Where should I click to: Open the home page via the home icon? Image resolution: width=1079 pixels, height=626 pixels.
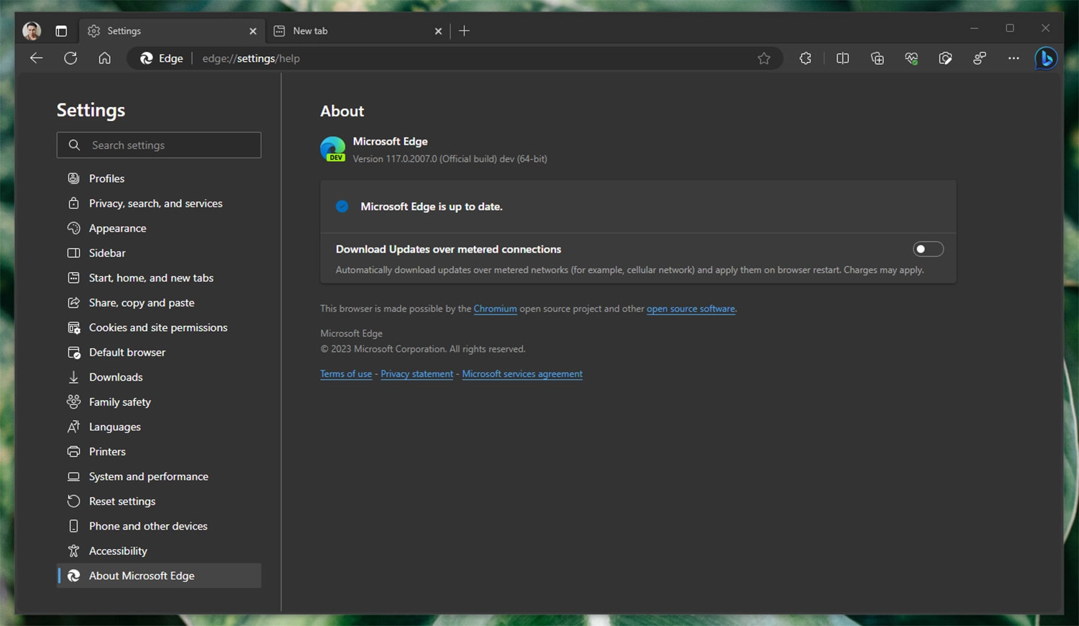pyautogui.click(x=105, y=58)
